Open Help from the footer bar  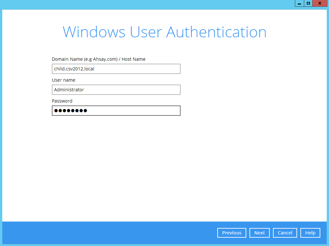310,233
